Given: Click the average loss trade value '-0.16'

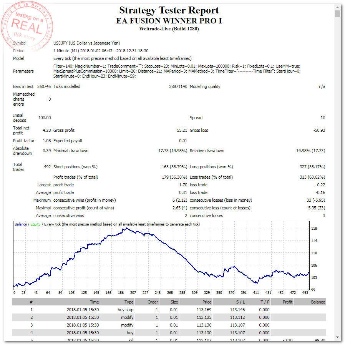Looking at the screenshot, I should (320, 192).
